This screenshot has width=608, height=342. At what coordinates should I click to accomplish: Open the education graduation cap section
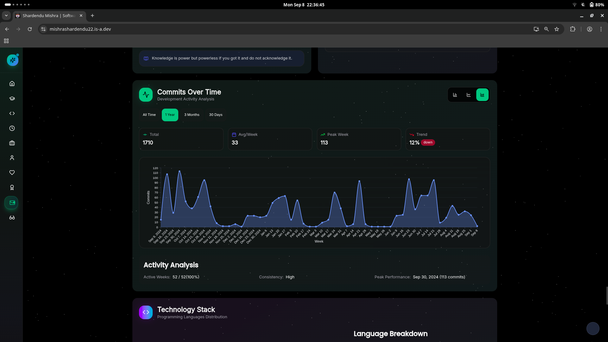coord(12,98)
